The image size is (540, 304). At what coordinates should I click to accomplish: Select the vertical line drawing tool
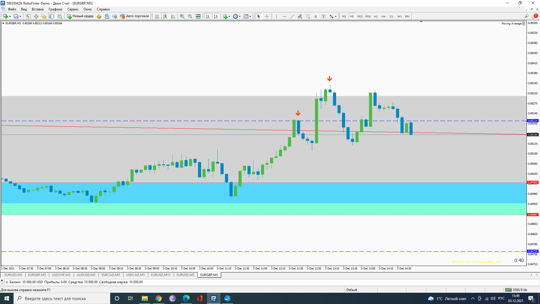[x=276, y=16]
